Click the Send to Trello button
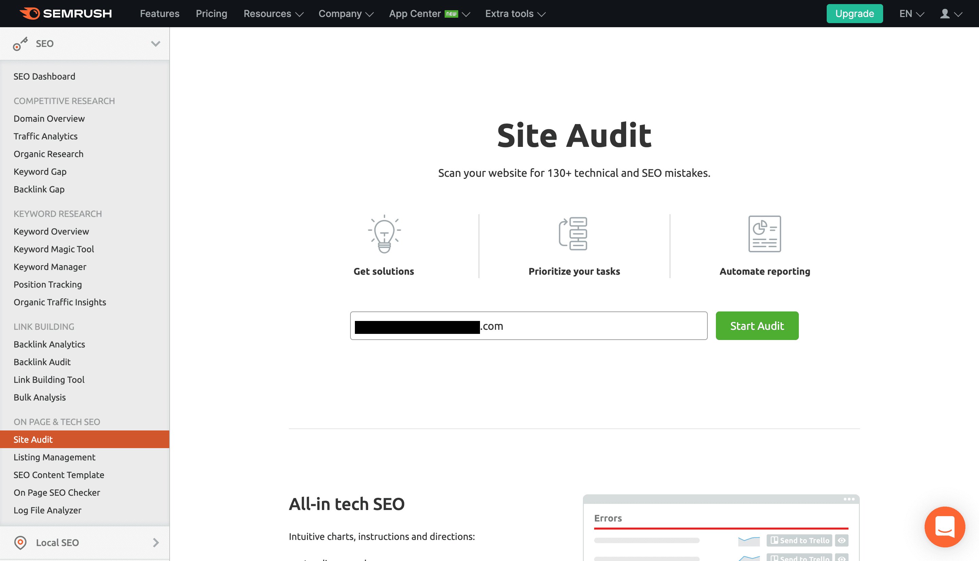The width and height of the screenshot is (979, 561). 800,540
